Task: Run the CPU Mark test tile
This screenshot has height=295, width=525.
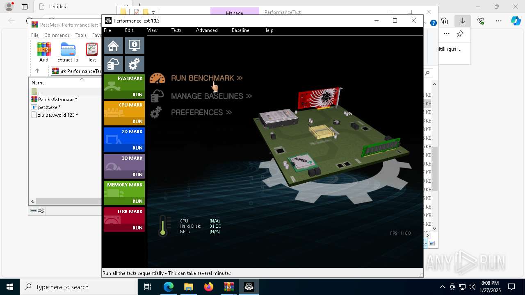Action: (124, 113)
